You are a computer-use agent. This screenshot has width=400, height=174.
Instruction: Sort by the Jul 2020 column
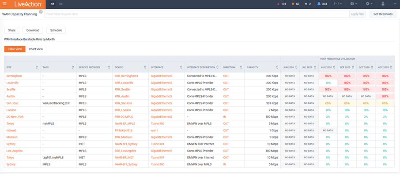pos(315,67)
